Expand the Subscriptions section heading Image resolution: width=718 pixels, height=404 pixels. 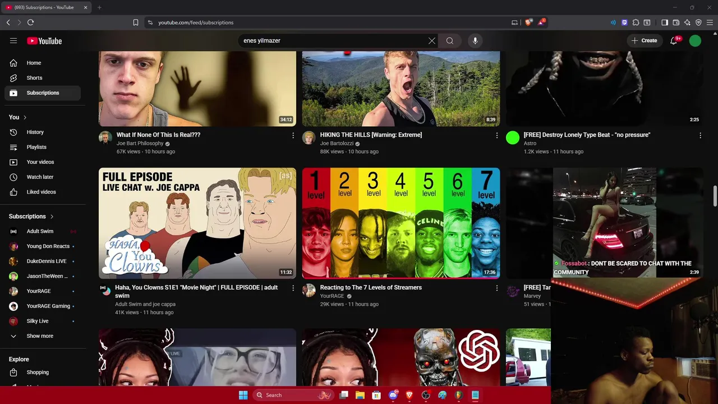[x=31, y=216]
